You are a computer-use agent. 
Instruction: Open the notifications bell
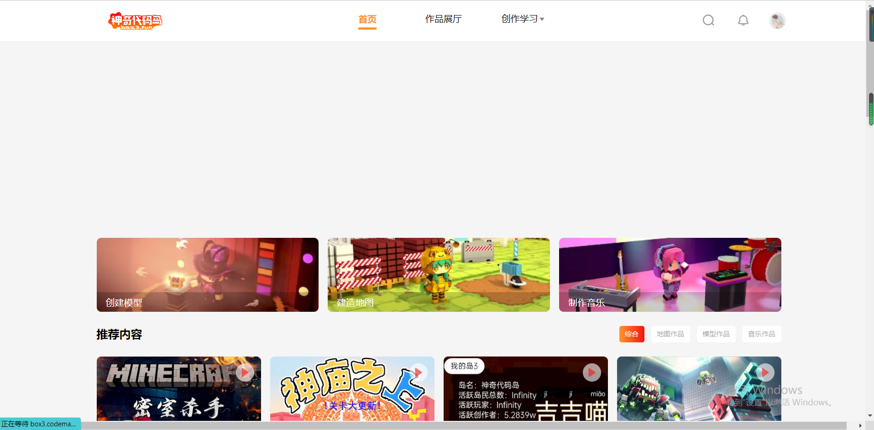743,20
